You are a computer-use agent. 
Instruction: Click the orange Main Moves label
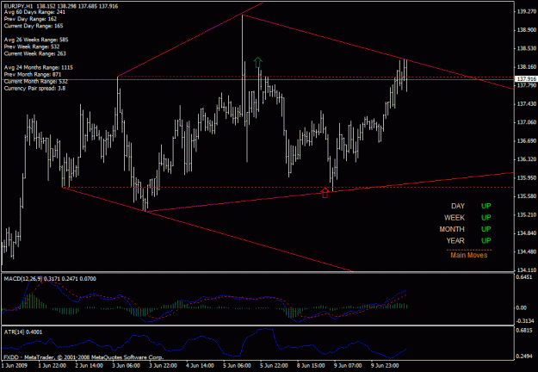click(x=468, y=255)
